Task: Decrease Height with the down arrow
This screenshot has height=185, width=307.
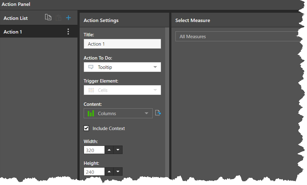Action: coord(118,172)
